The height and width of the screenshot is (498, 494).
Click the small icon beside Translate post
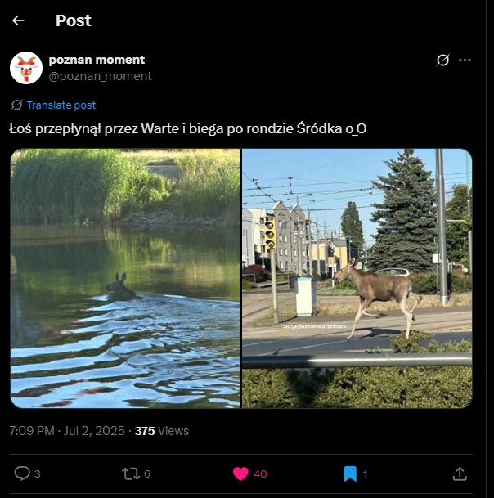point(16,105)
